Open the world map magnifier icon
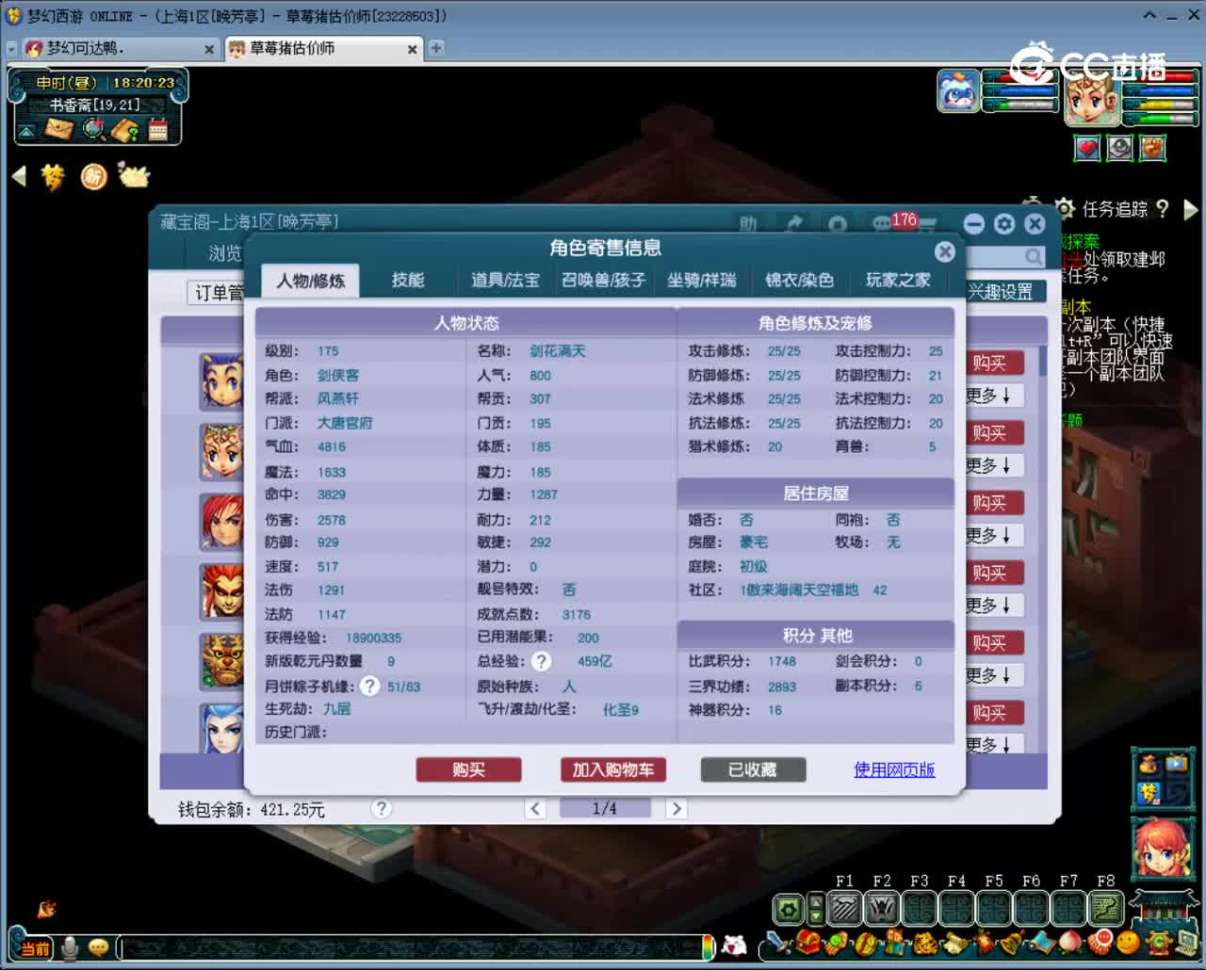The width and height of the screenshot is (1206, 970). [x=93, y=129]
